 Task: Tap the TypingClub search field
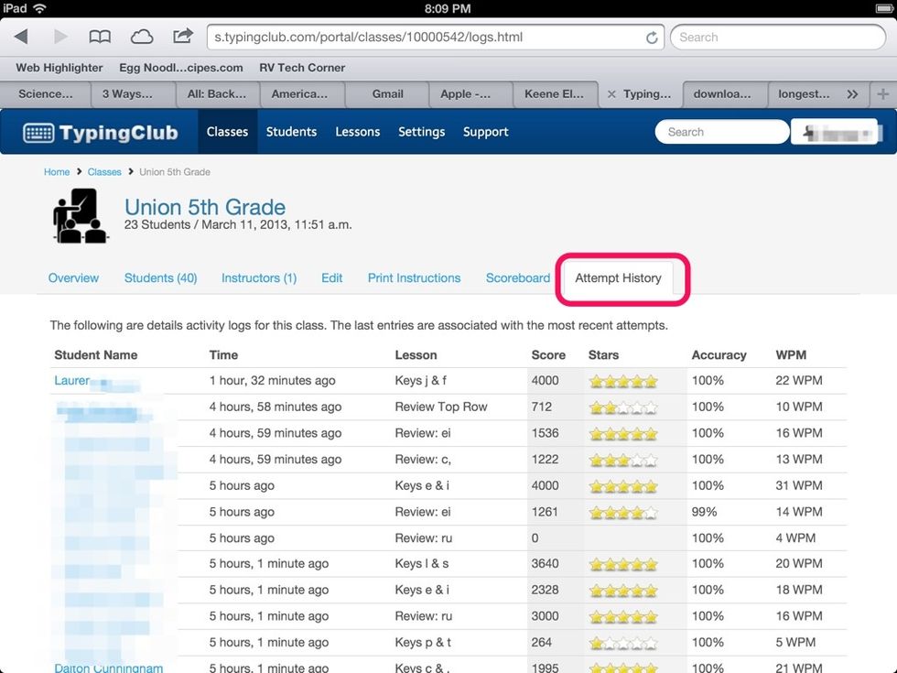pos(721,132)
